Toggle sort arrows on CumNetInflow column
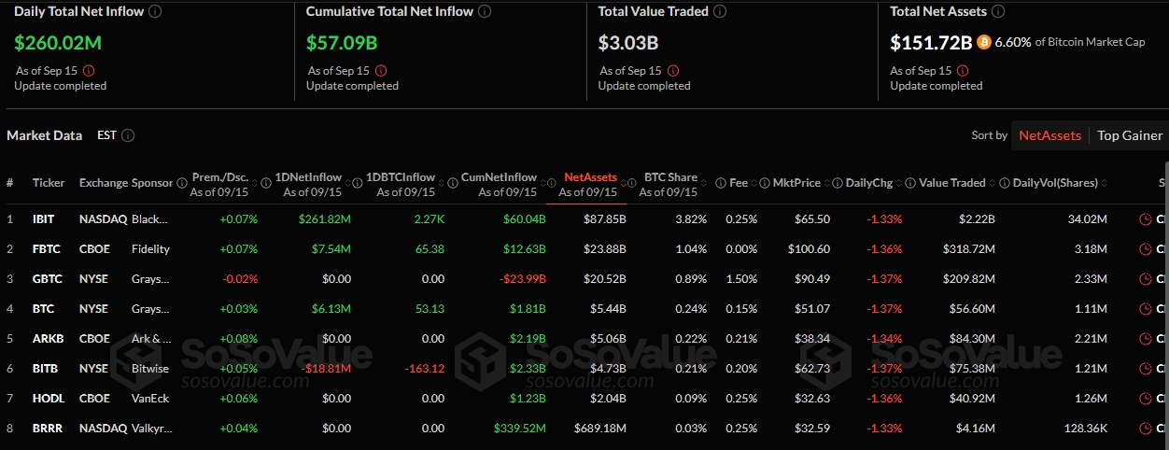The width and height of the screenshot is (1169, 450). click(x=542, y=183)
